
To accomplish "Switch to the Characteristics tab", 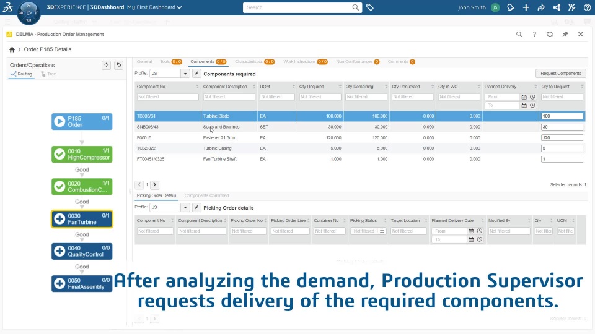I will (x=255, y=62).
